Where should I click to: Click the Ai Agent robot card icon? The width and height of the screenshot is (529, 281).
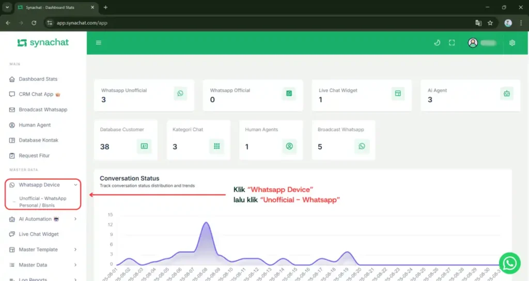tap(507, 93)
